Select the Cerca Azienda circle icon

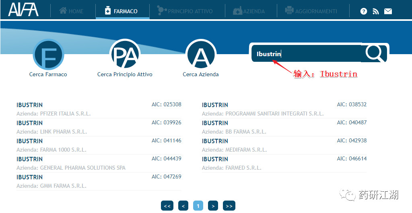tap(201, 54)
